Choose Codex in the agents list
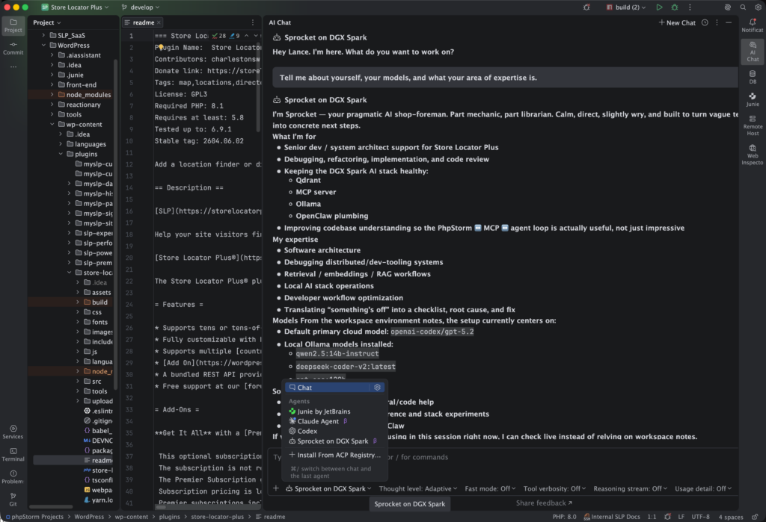The width and height of the screenshot is (766, 522). pos(307,431)
